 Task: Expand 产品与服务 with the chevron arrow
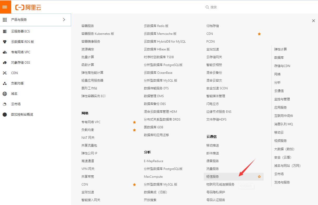[64, 20]
